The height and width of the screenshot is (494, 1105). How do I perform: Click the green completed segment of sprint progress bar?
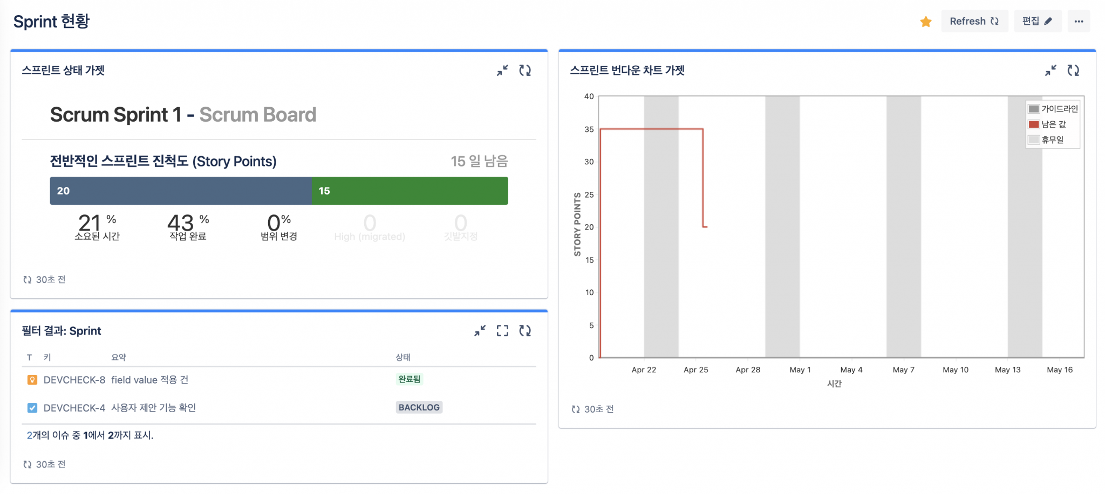(409, 191)
